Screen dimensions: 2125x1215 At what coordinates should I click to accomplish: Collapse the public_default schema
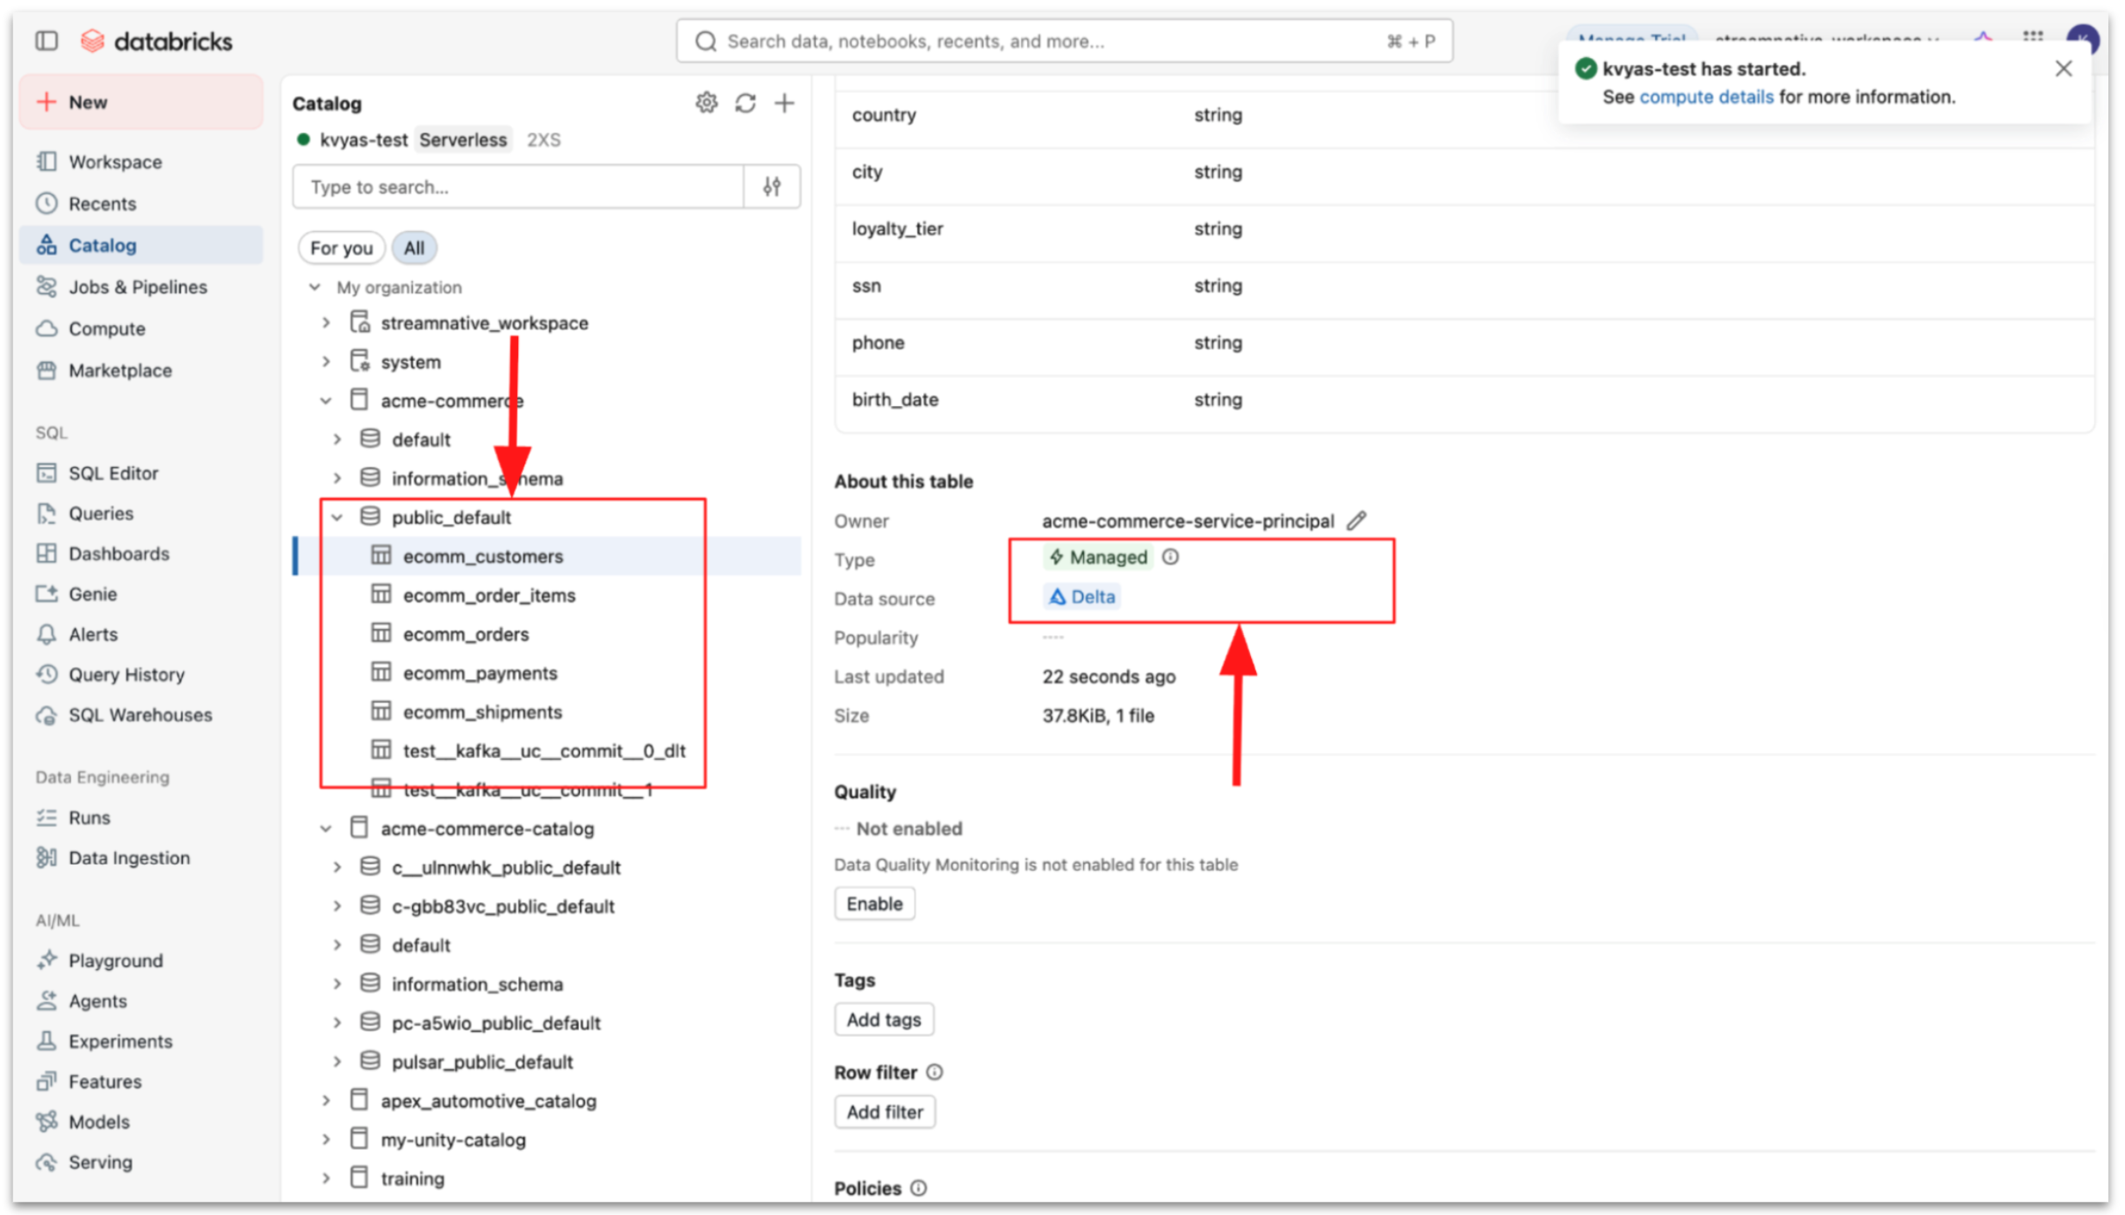337,517
